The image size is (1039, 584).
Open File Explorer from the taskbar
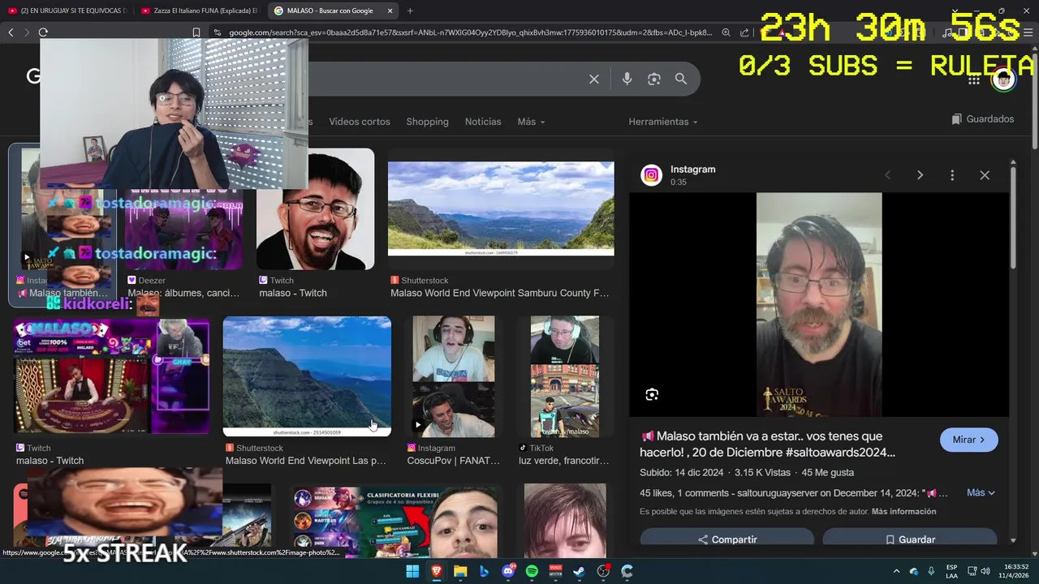coord(460,571)
